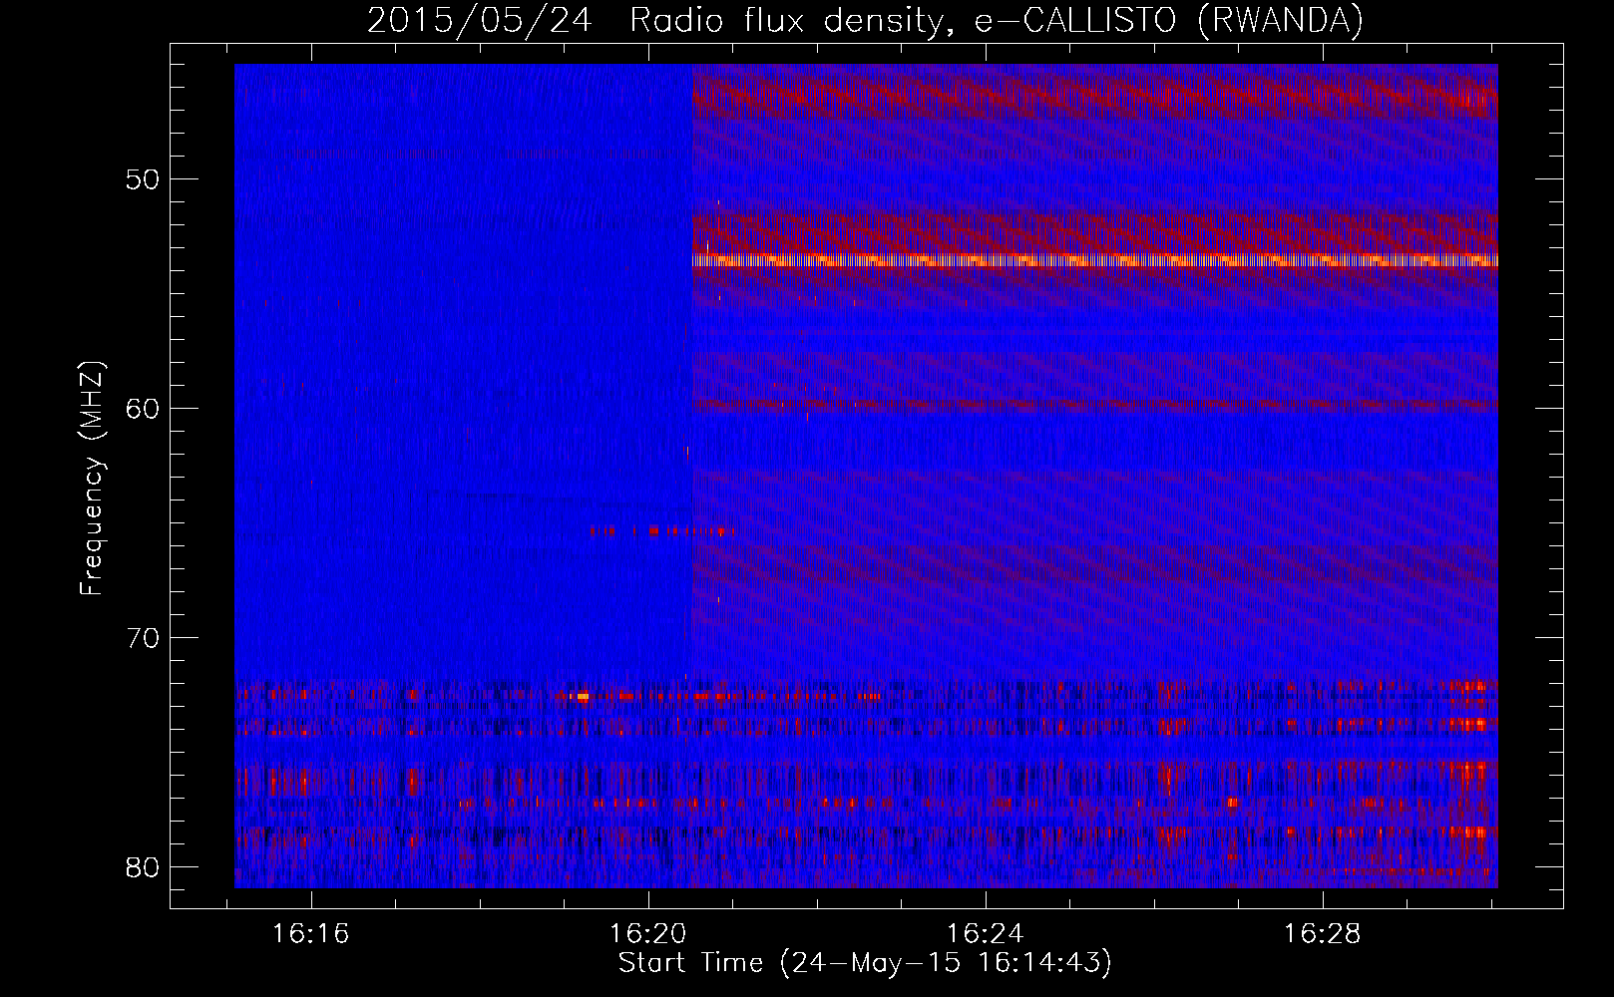The height and width of the screenshot is (997, 1614).
Task: Click the 16:28 time tick label
Action: pos(1323,934)
